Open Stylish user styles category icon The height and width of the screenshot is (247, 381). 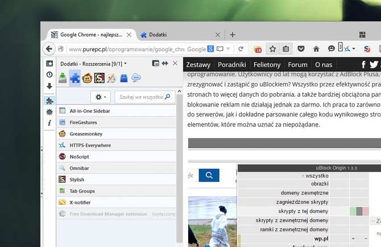(x=100, y=78)
